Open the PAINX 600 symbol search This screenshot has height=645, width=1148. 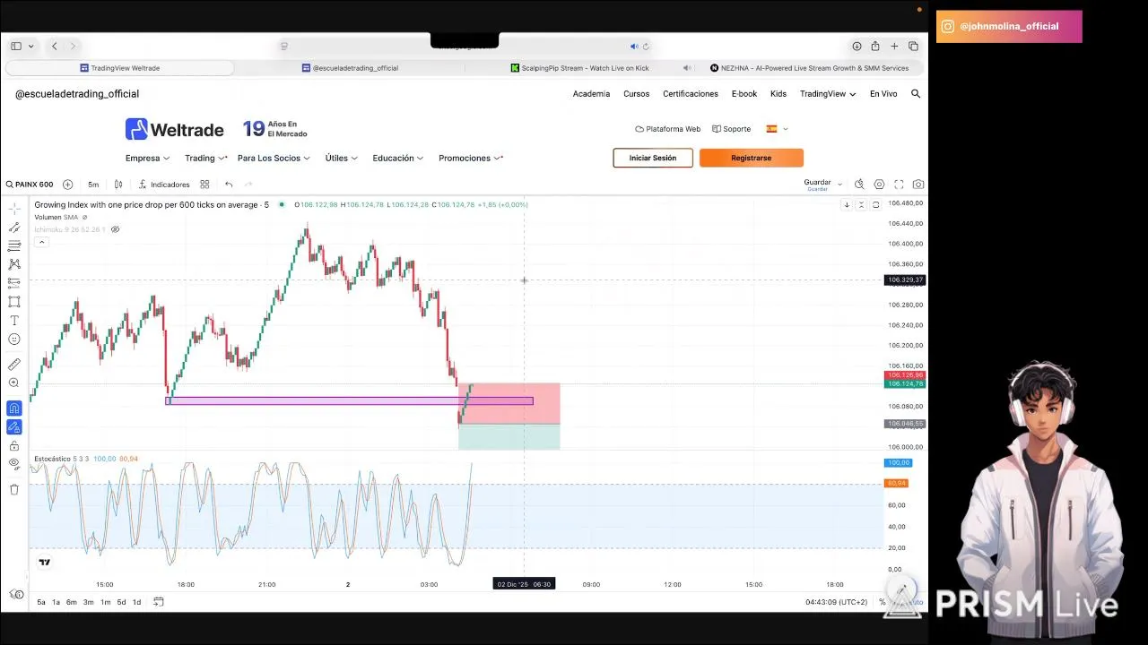coord(30,185)
